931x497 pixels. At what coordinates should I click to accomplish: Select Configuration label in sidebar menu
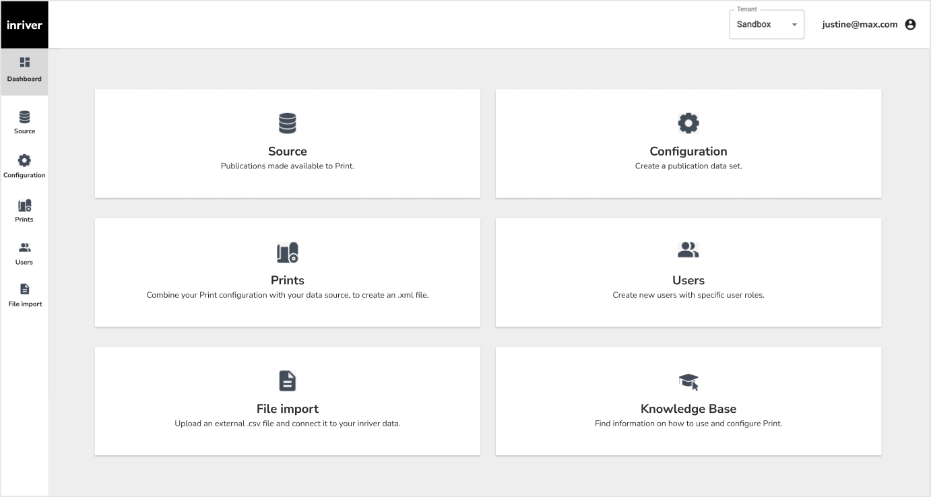coord(24,175)
